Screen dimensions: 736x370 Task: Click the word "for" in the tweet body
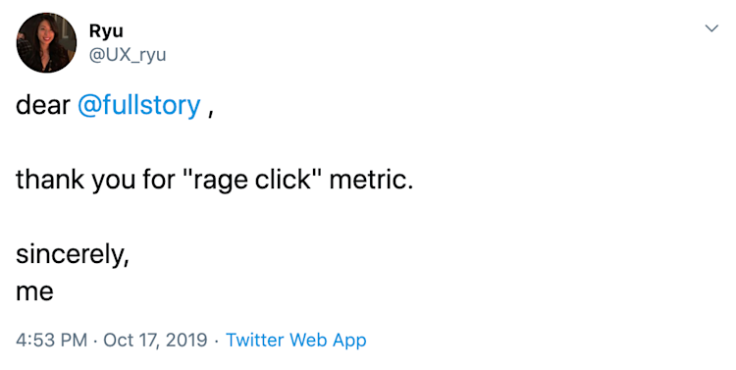[x=159, y=180]
